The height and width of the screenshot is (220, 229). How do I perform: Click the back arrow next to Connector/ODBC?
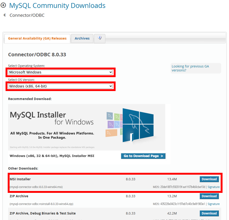click(x=5, y=15)
